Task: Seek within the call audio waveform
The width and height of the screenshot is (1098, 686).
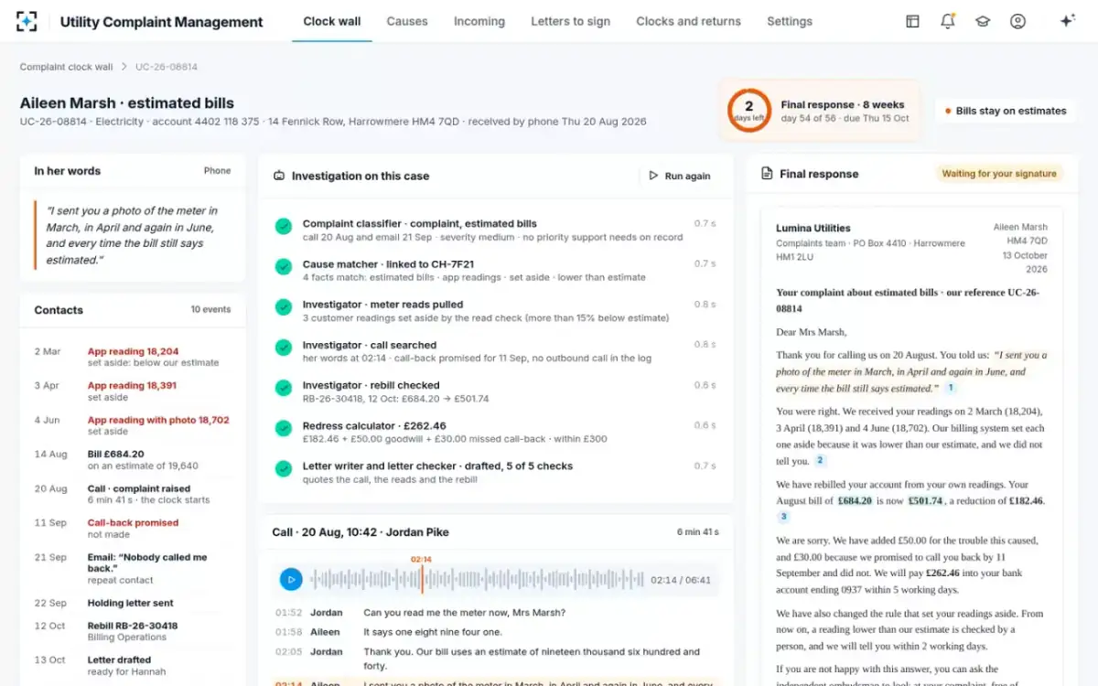Action: (x=476, y=579)
